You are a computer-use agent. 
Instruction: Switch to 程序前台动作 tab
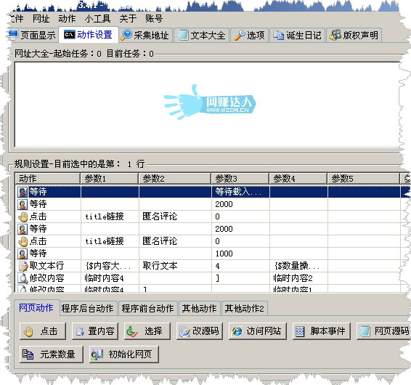click(147, 309)
